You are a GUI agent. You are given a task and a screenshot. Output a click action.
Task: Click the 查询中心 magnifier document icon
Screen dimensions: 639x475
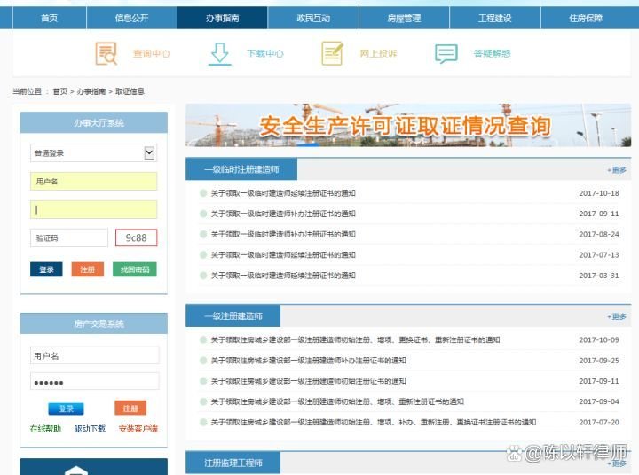(x=106, y=53)
